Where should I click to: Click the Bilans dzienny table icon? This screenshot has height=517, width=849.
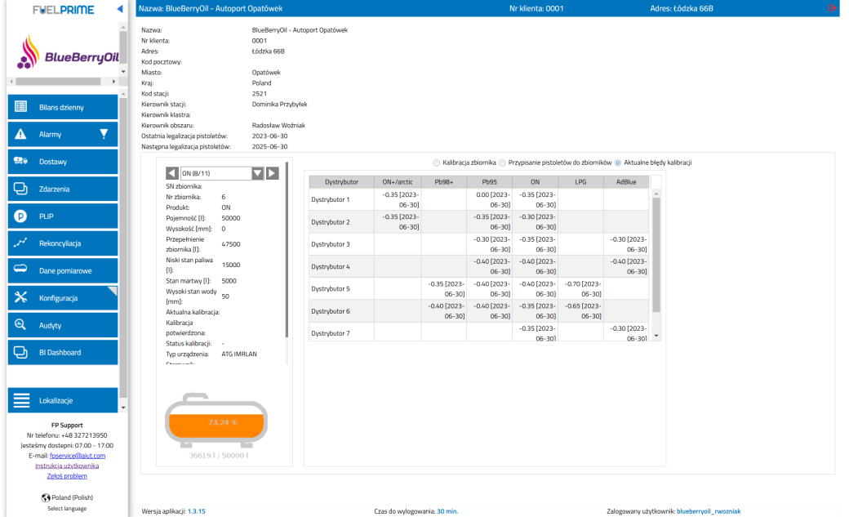20,107
